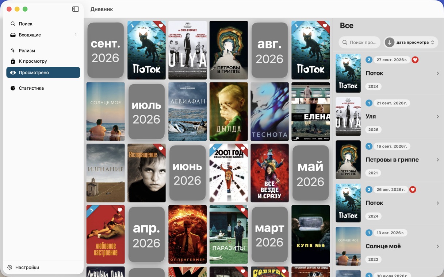Open Настройки via the gear icon
Image resolution: width=444 pixels, height=277 pixels.
coord(10,267)
